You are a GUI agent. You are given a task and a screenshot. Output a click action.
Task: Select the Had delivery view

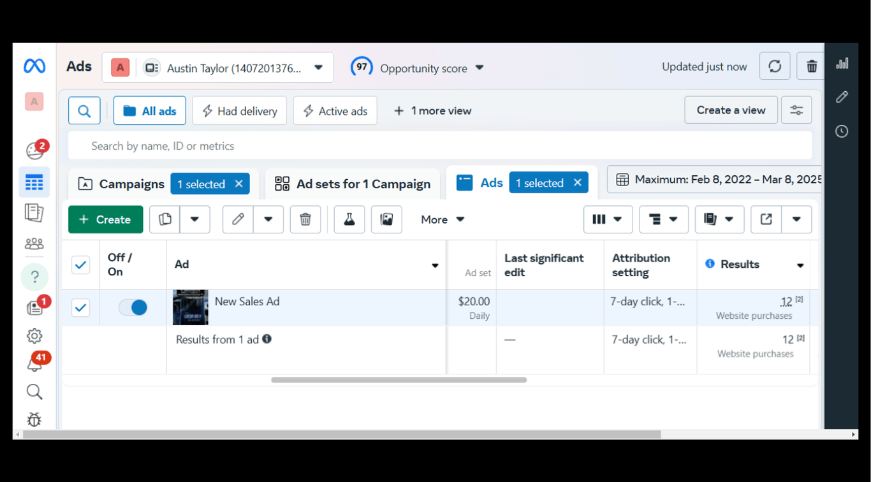(239, 111)
